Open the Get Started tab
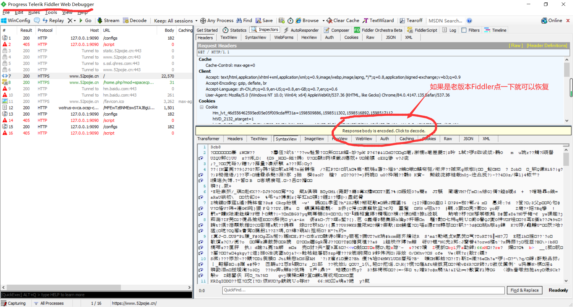The height and width of the screenshot is (307, 573). pos(207,30)
